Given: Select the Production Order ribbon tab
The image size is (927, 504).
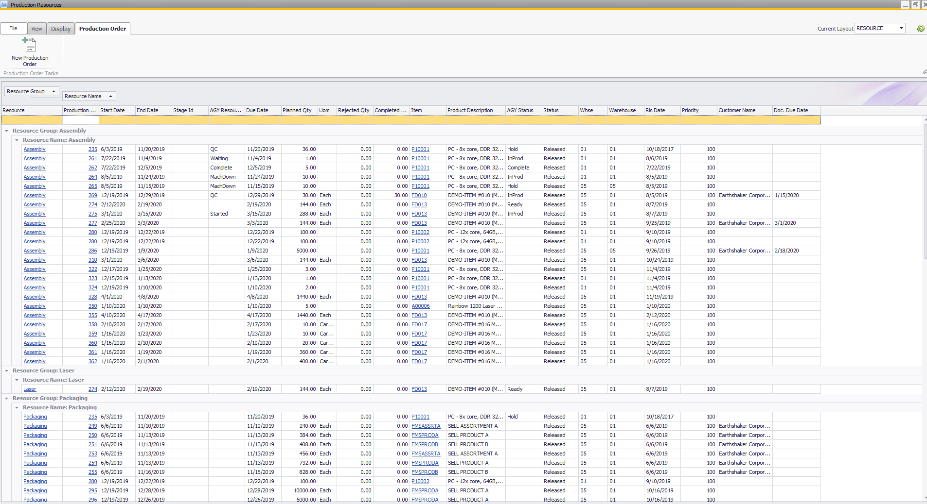Looking at the screenshot, I should point(102,28).
